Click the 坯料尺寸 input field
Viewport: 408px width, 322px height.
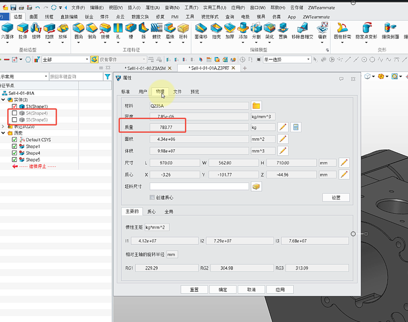pyautogui.click(x=199, y=187)
